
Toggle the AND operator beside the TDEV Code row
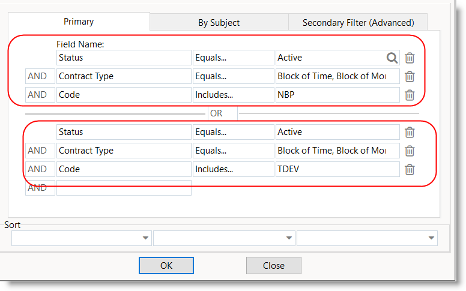[37, 169]
